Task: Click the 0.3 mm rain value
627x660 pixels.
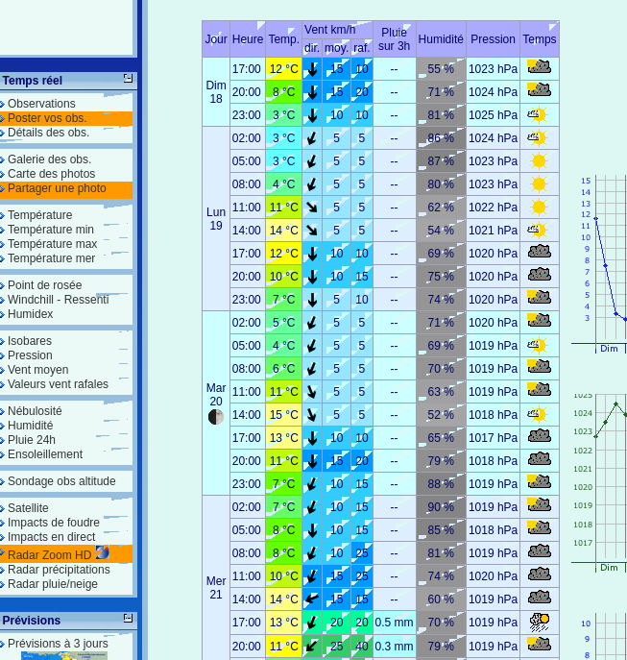Action: pyautogui.click(x=394, y=647)
